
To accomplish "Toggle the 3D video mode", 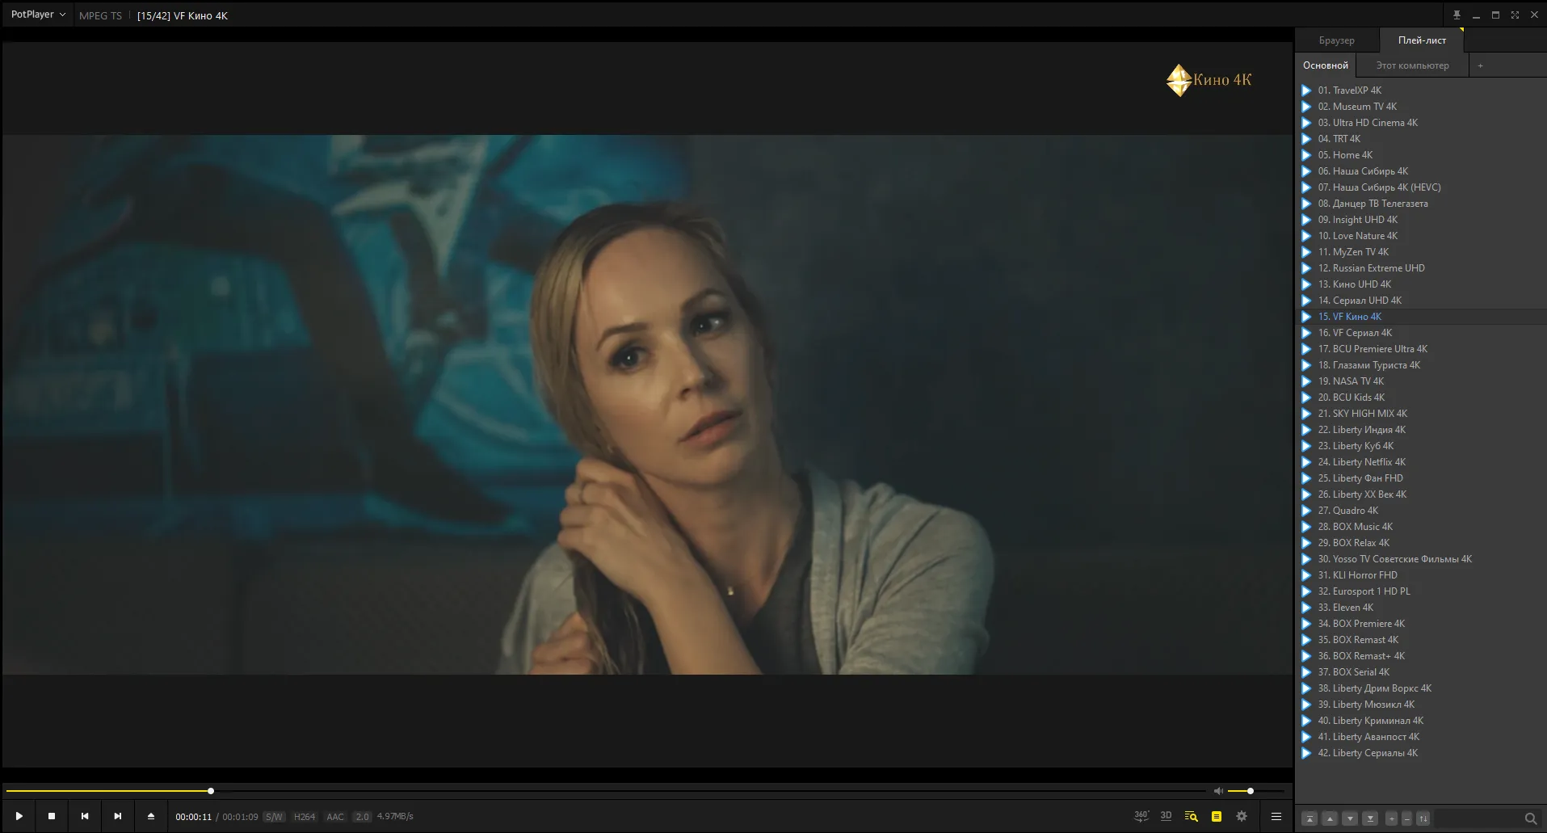I will tap(1166, 816).
